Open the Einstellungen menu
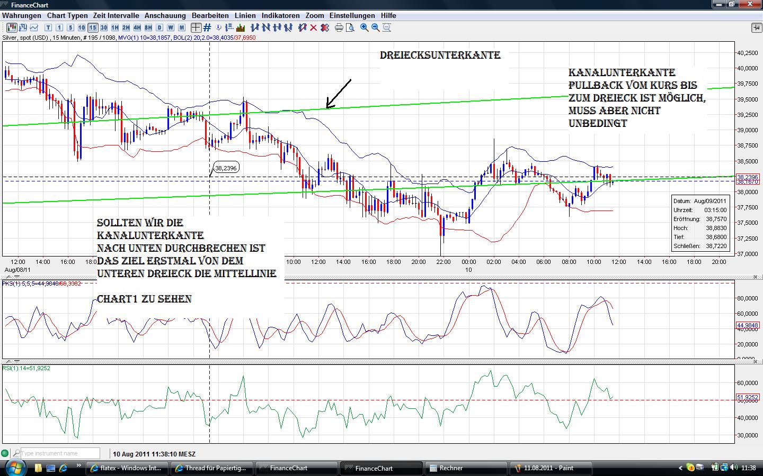Screen dimensions: 763x476 point(352,15)
